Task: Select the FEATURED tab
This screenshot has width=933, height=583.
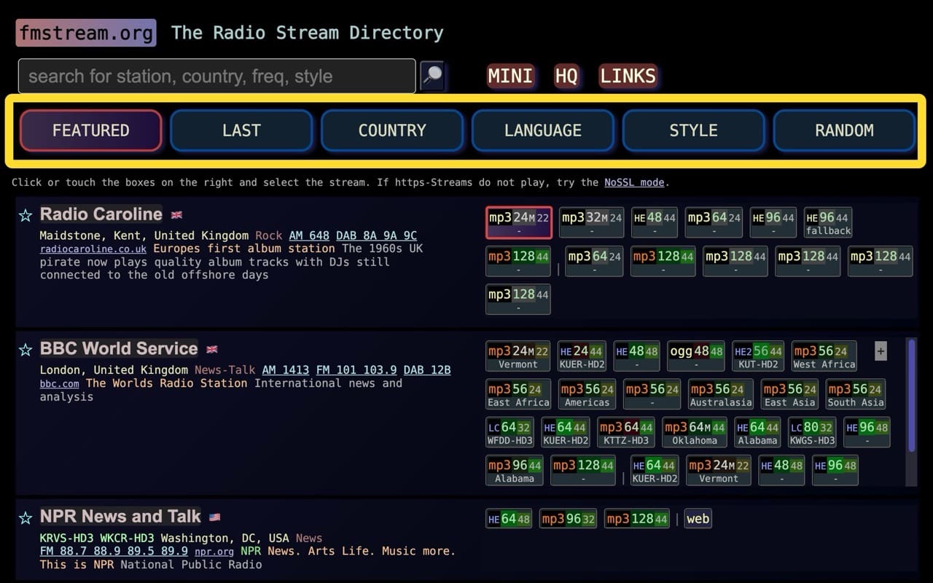Action: [91, 130]
